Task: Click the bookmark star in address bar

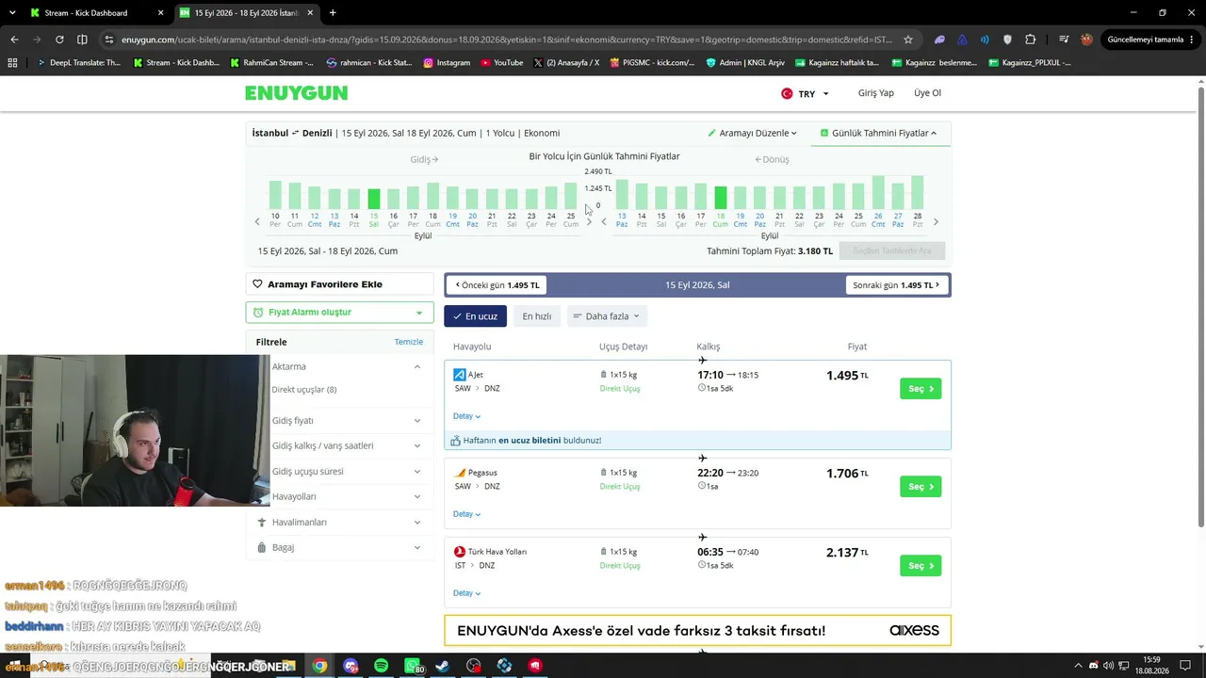Action: pyautogui.click(x=908, y=40)
